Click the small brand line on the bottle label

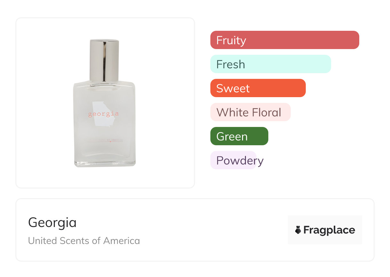(x=105, y=140)
